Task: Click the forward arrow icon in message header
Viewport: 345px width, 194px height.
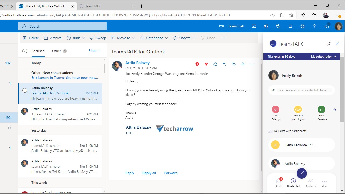Action: [x=242, y=64]
